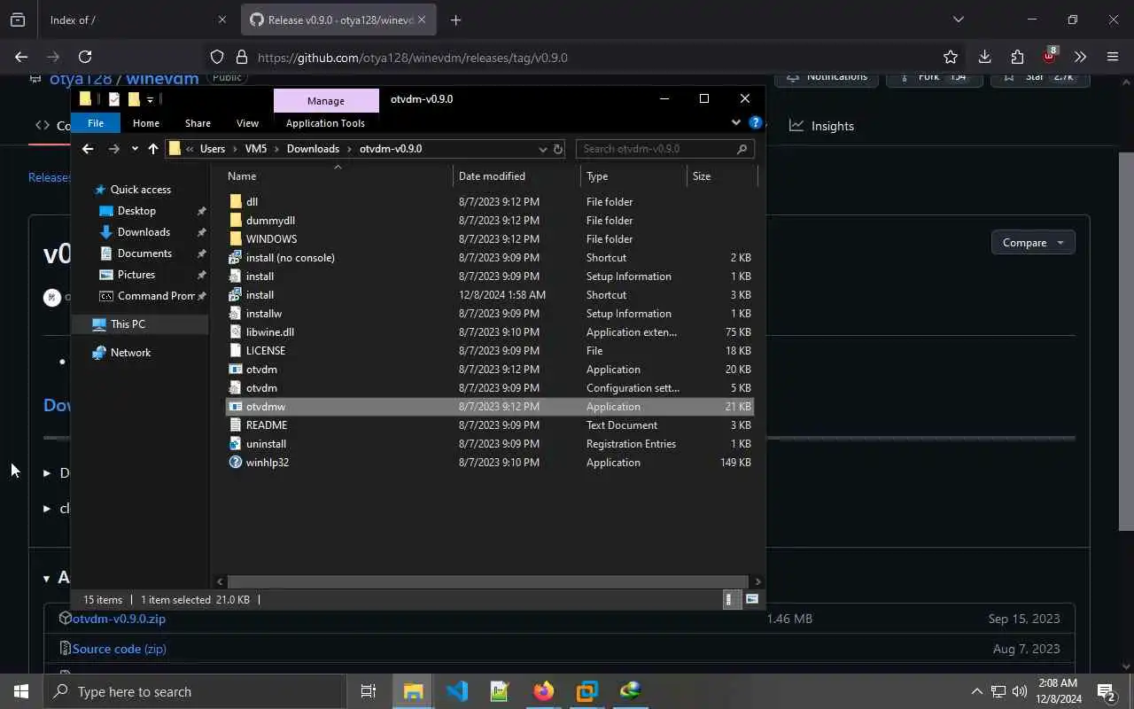
Task: Open Windows Start menu
Action: point(21,691)
